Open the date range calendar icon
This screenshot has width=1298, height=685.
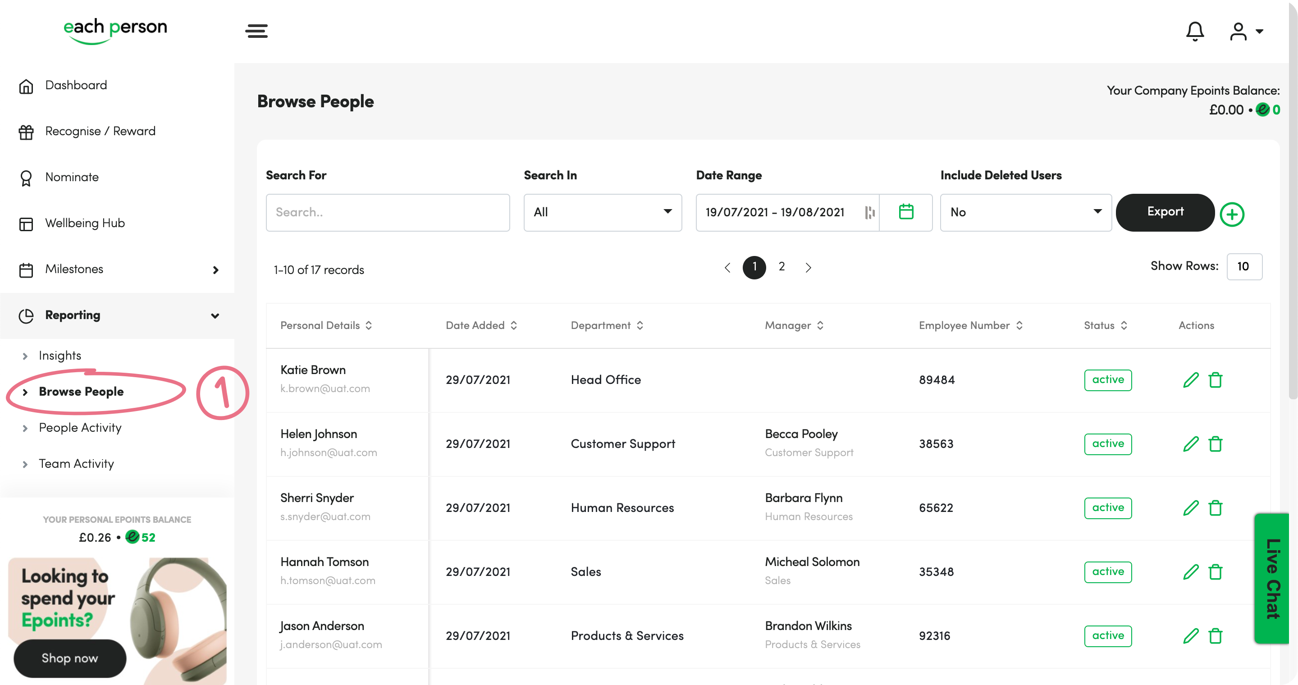point(906,212)
